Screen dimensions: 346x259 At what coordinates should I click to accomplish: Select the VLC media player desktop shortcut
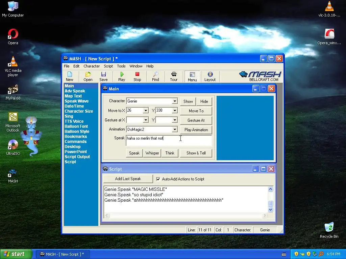coord(13,66)
